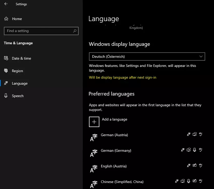
Task: Open the Windows display language dropdown
Action: pos(147,56)
